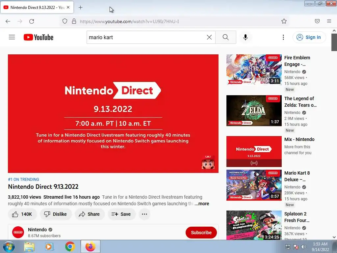Bookmark this page with the star

pyautogui.click(x=284, y=21)
